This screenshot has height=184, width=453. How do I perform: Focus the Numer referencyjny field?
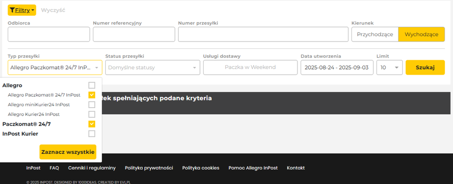pyautogui.click(x=134, y=34)
